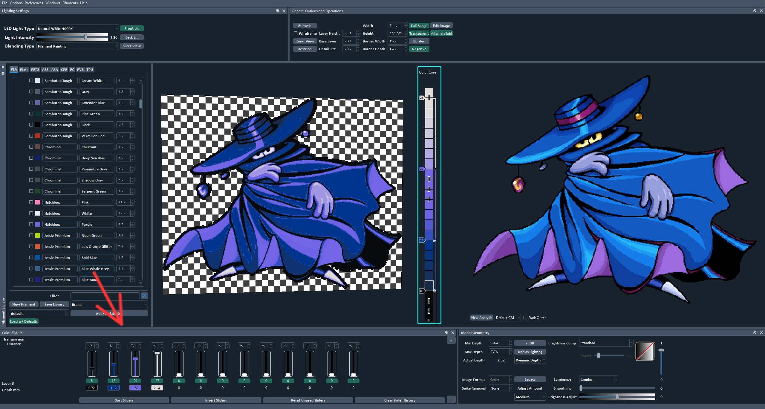Viewport: 765px width, 409px height.
Task: Click the Sort Sliders button
Action: tap(124, 400)
